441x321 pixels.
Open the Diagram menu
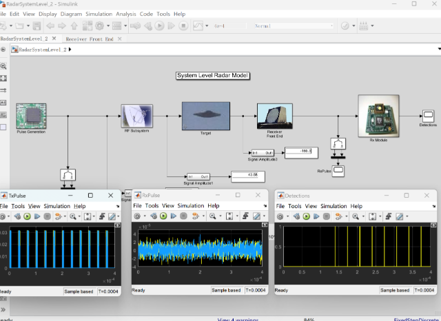point(70,14)
